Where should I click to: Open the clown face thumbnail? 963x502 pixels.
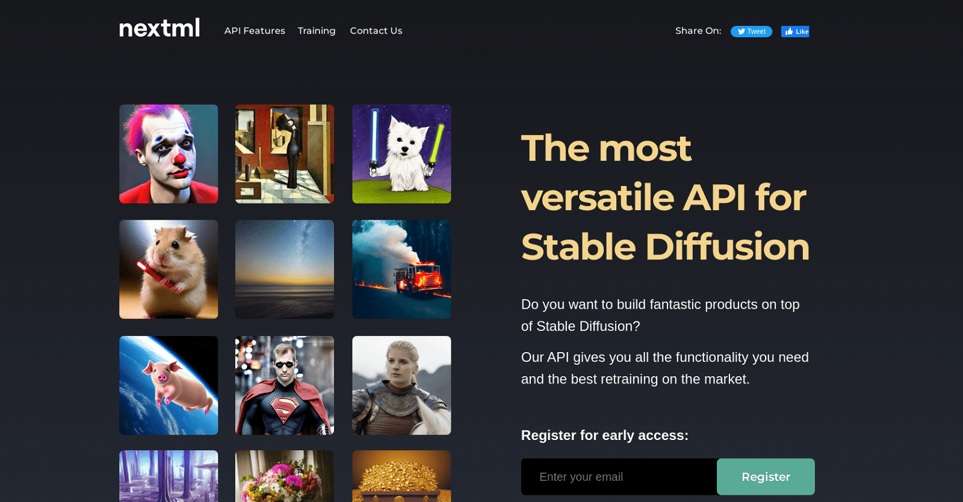tap(169, 154)
